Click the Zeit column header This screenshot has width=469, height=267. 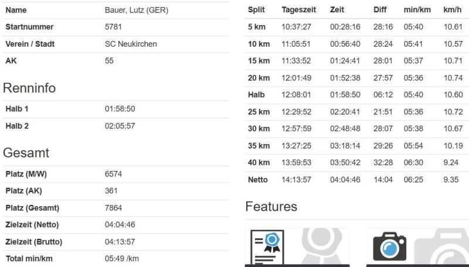pos(337,10)
